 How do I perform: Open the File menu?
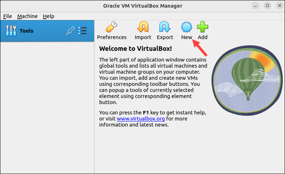[7, 16]
